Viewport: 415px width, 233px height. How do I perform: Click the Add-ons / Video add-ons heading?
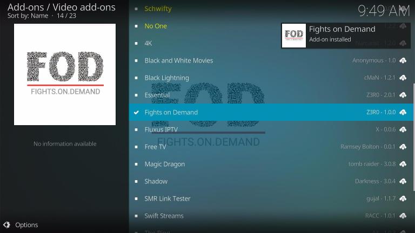click(62, 7)
